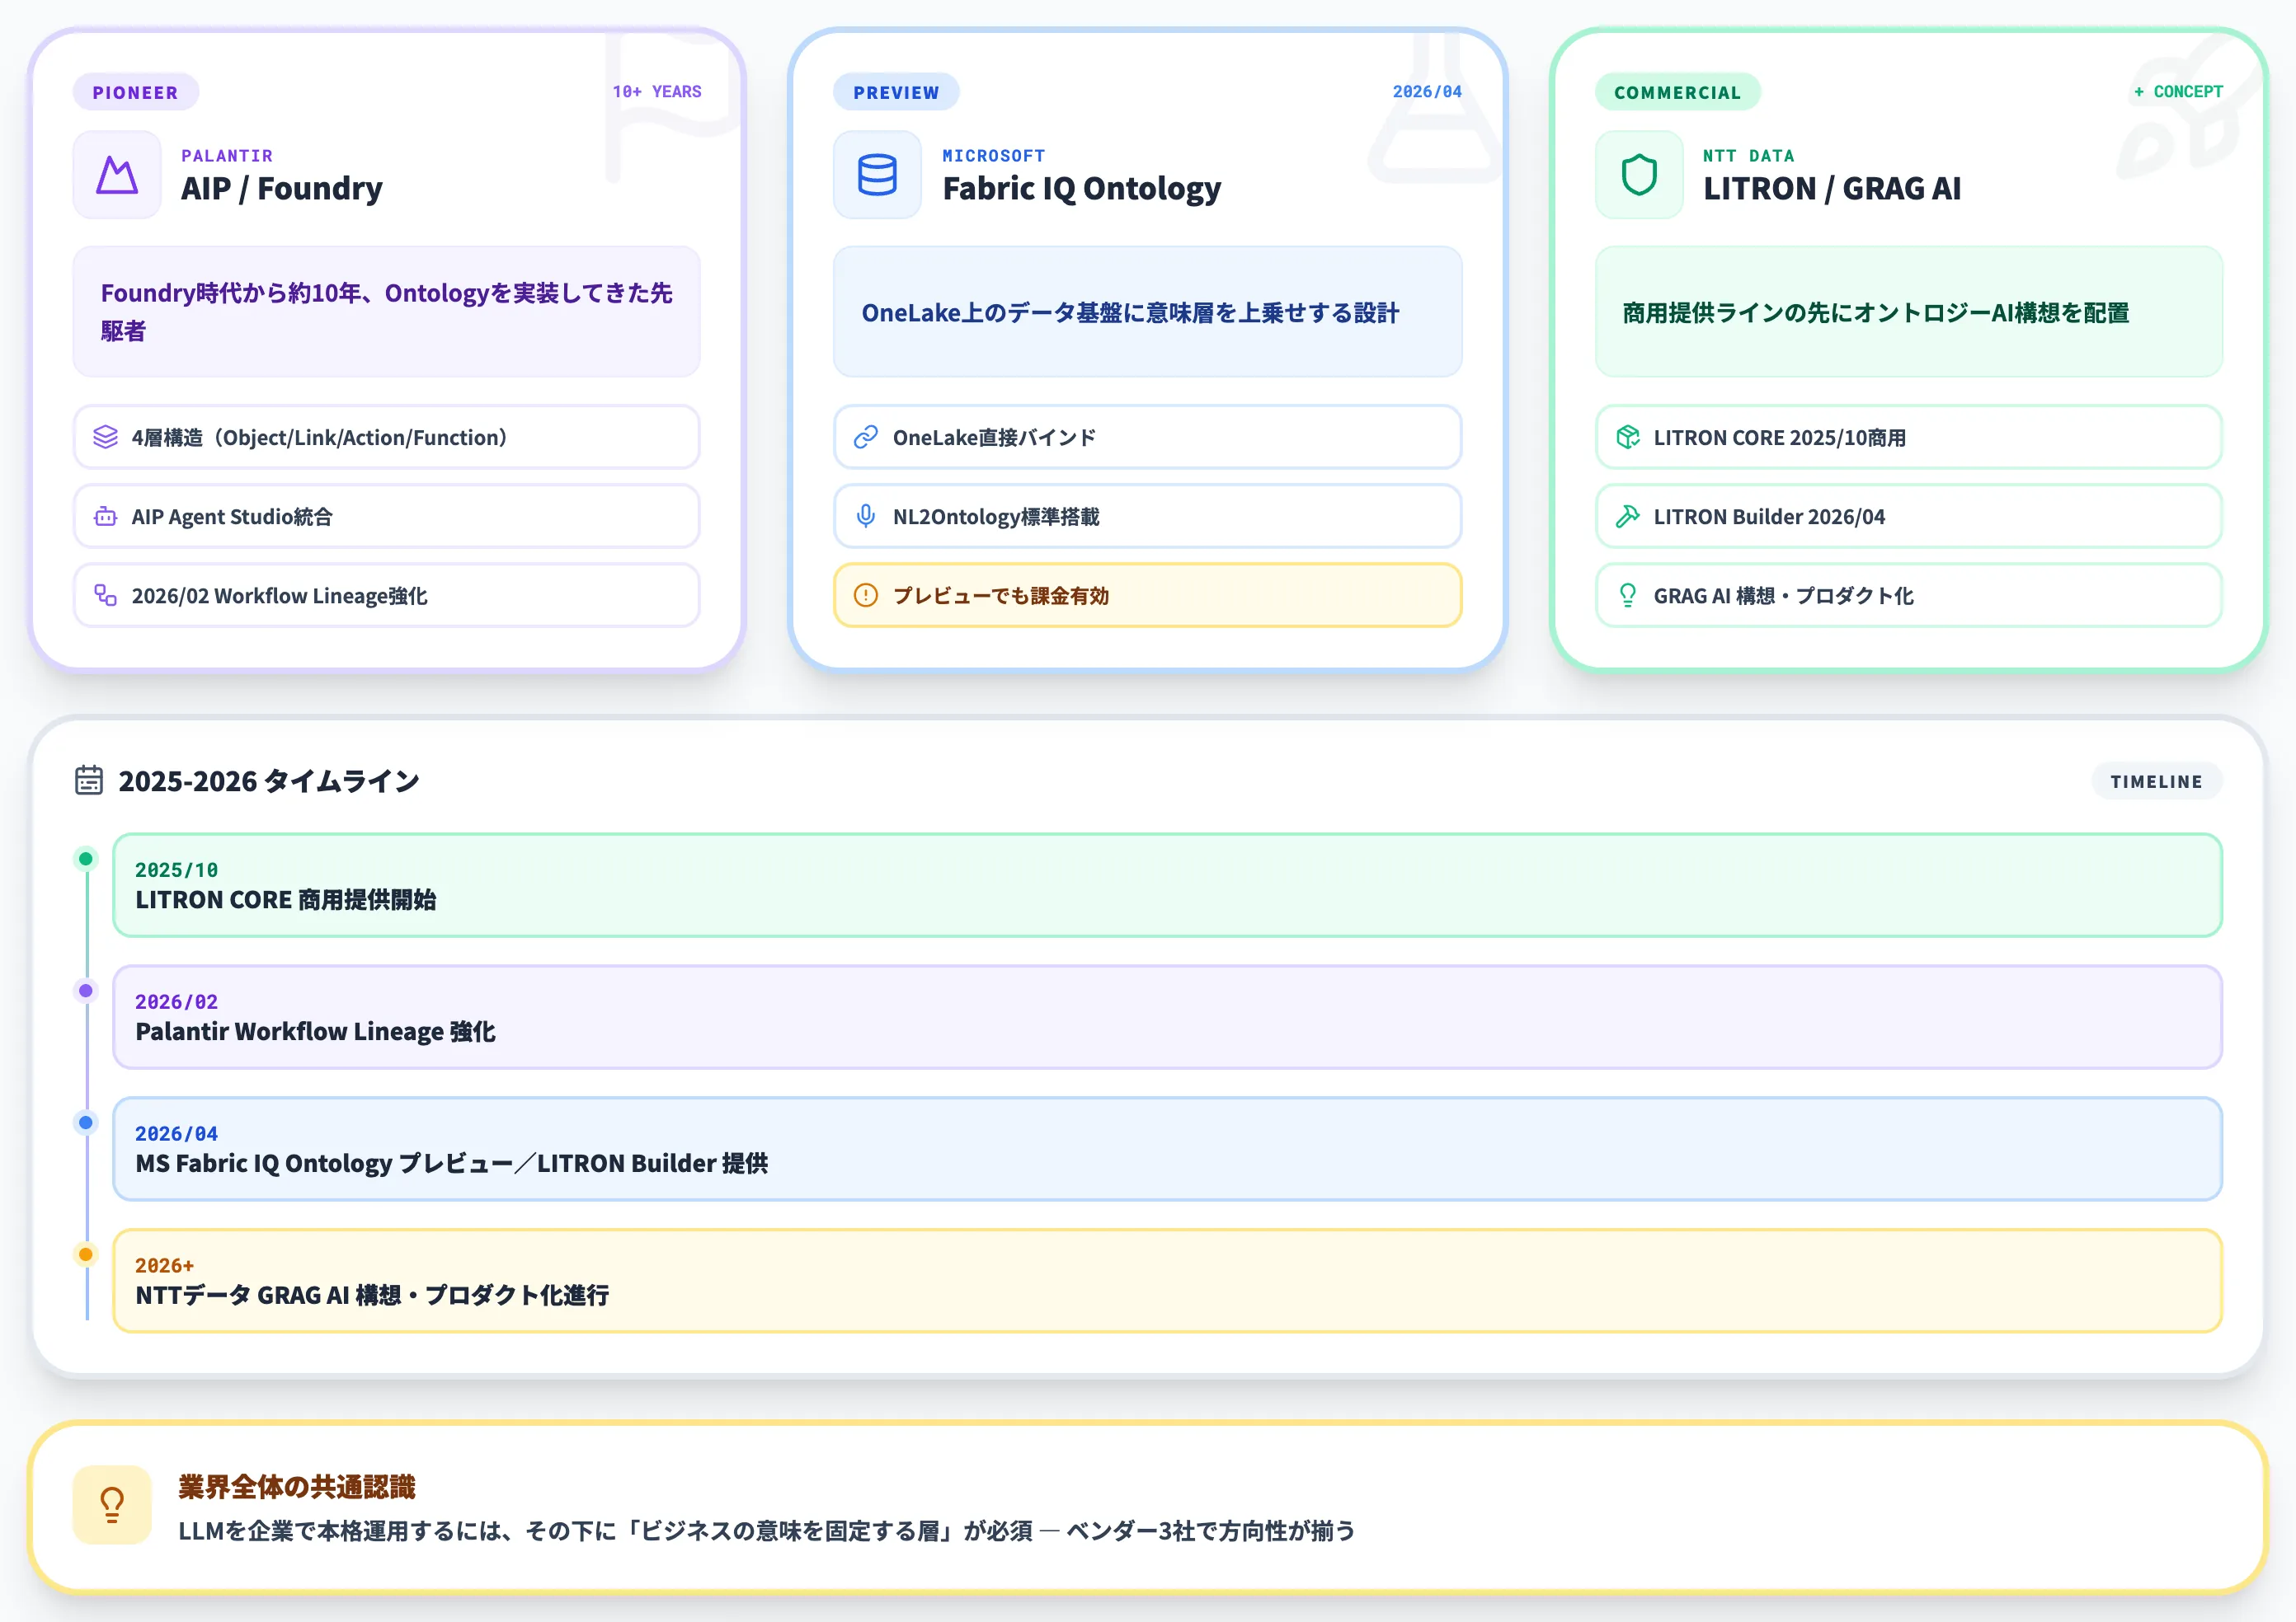Click the lightbulb icon in 業界全体の共通認識
Screen dimensions: 2296x1622
tap(112, 1504)
